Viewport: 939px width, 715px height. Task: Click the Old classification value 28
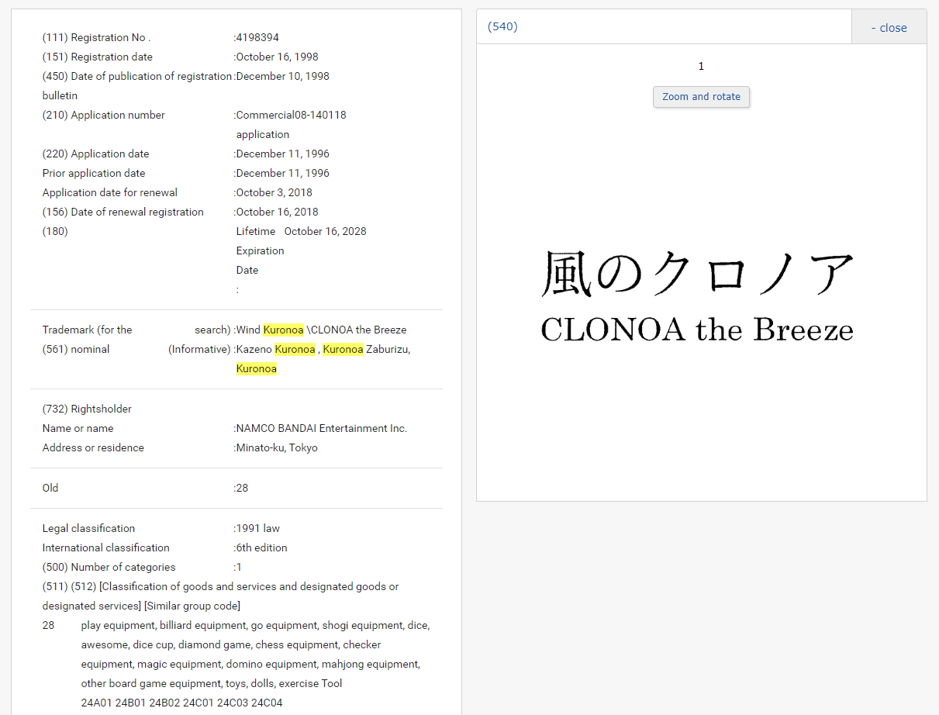(243, 488)
